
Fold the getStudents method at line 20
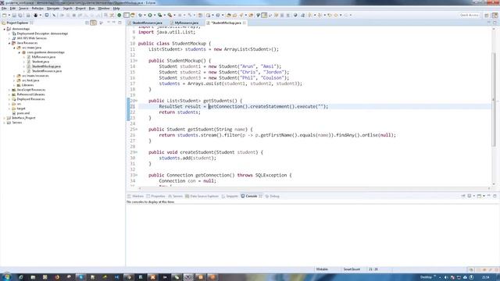tap(136, 101)
